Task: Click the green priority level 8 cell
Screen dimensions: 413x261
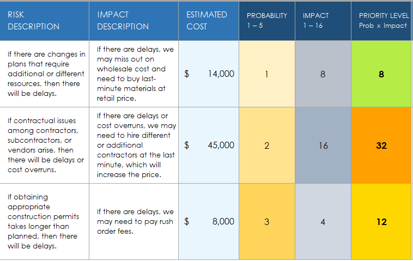Action: point(381,74)
